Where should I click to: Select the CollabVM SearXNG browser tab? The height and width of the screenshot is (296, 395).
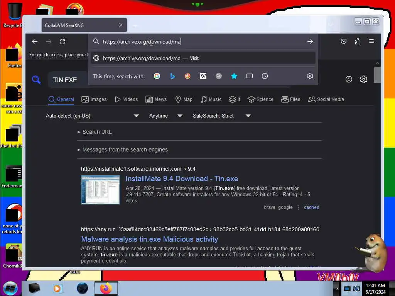[84, 25]
